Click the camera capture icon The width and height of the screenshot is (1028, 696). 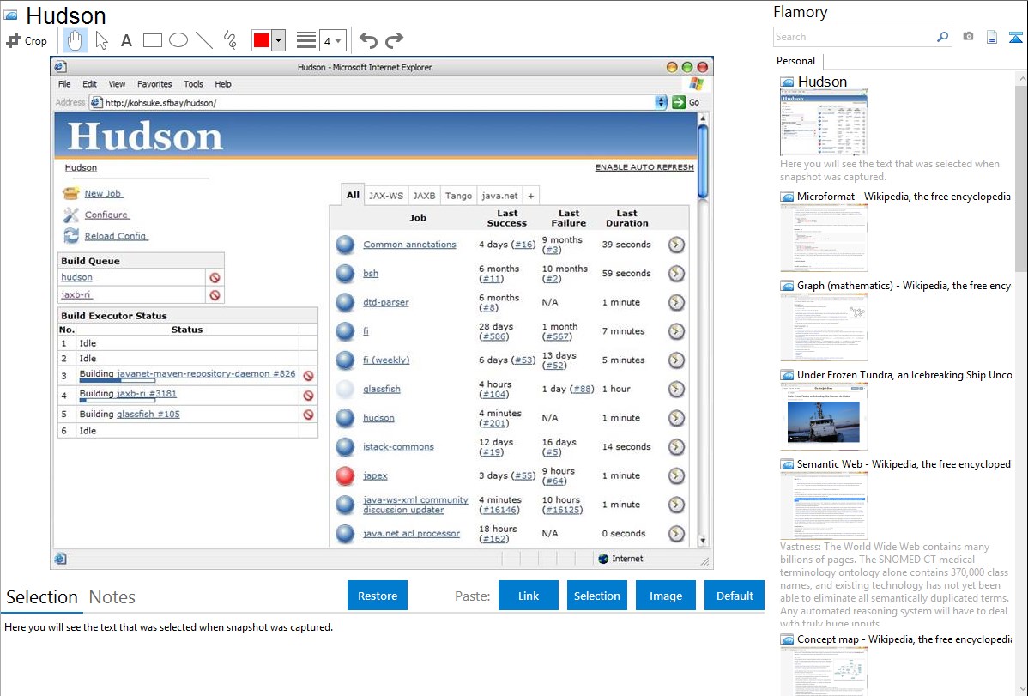968,37
